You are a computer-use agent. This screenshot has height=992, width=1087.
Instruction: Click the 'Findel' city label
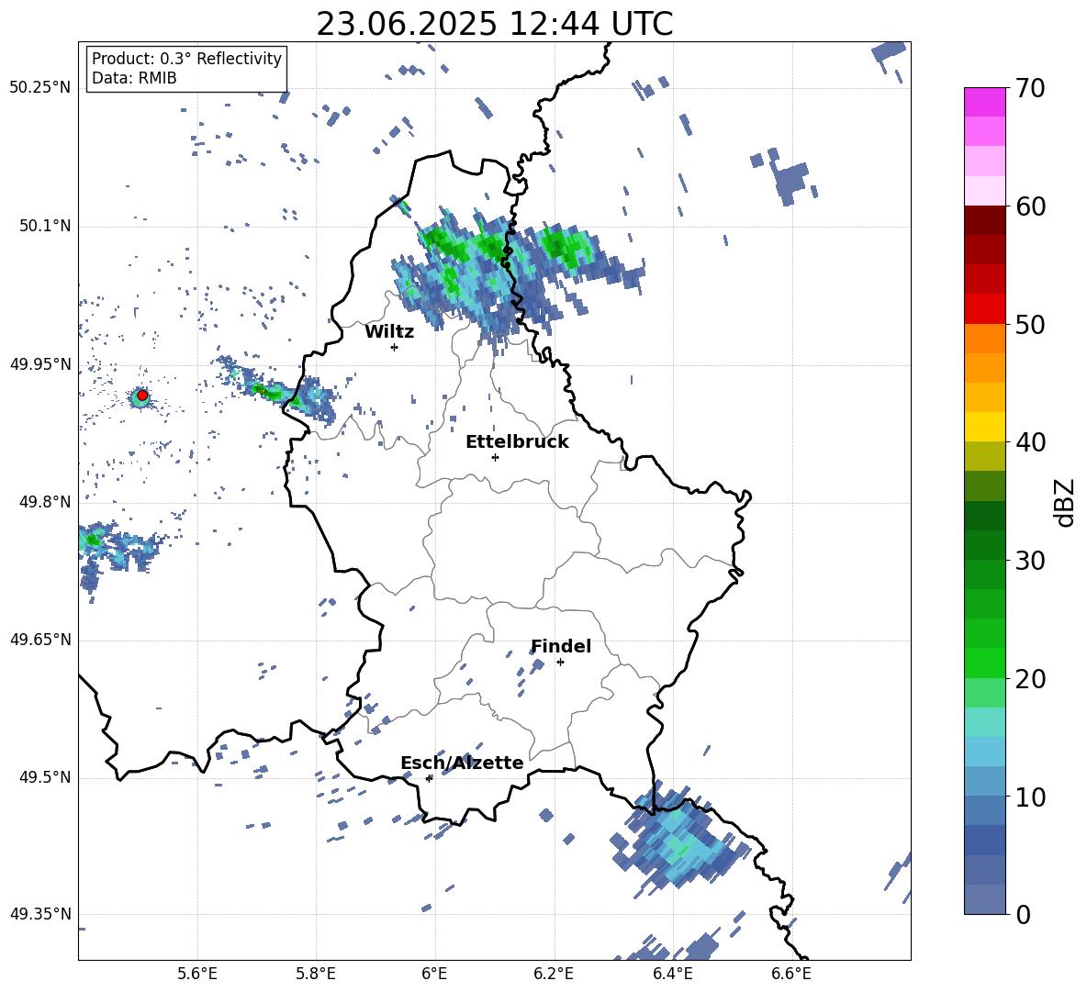point(561,646)
